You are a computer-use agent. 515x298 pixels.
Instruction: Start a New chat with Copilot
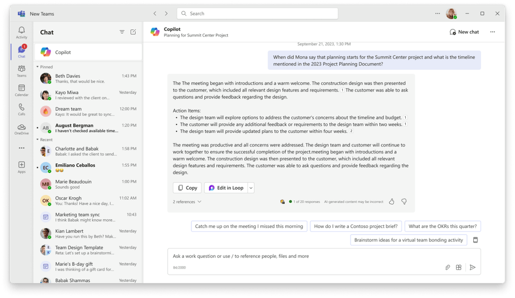(464, 32)
